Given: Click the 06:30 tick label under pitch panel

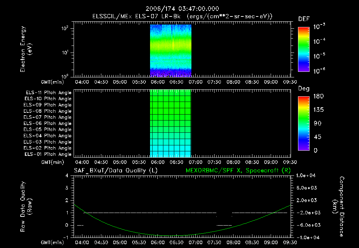Looking at the screenshot, I should [x=177, y=162].
